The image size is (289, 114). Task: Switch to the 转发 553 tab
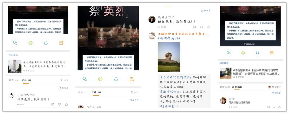[x=225, y=87]
